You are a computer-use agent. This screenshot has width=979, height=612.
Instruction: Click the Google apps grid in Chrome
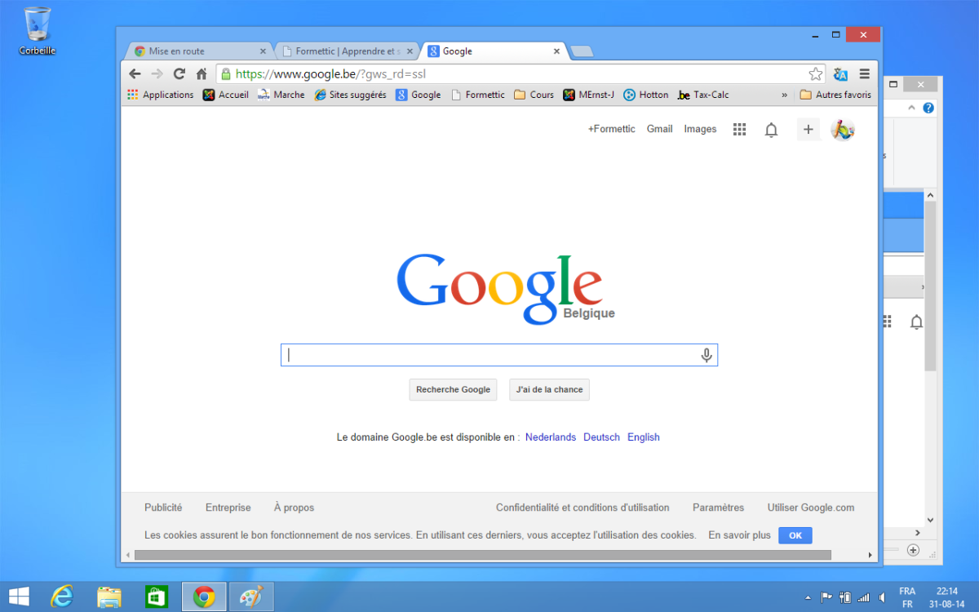(740, 129)
